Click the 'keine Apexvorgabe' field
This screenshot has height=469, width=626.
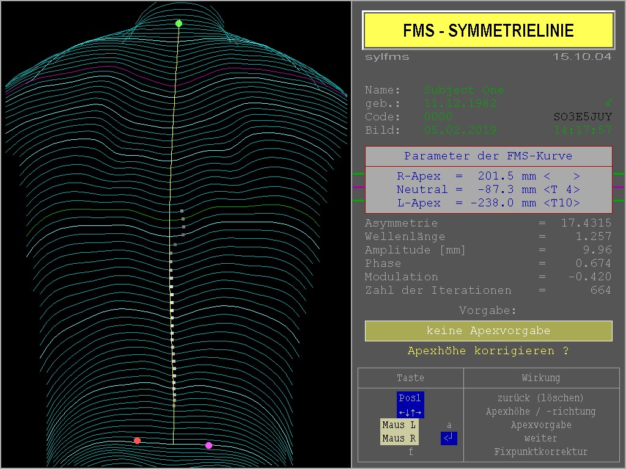[488, 331]
